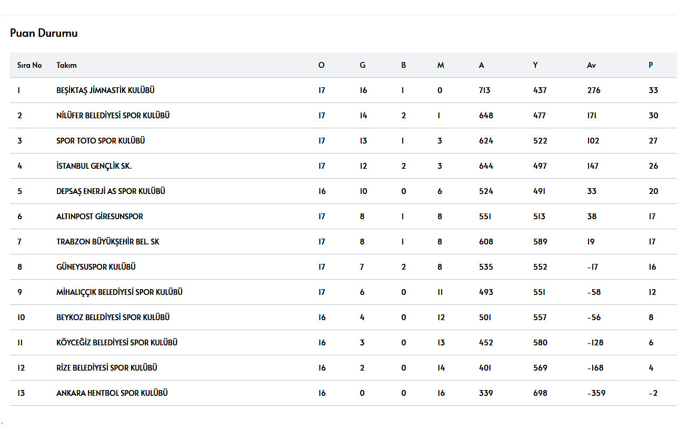Click the Sıra No column header
The height and width of the screenshot is (430, 677).
29,65
